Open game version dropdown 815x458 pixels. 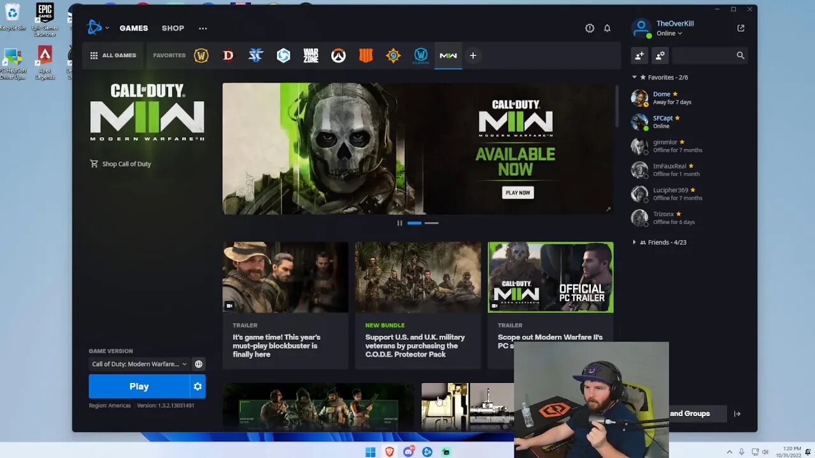click(139, 364)
